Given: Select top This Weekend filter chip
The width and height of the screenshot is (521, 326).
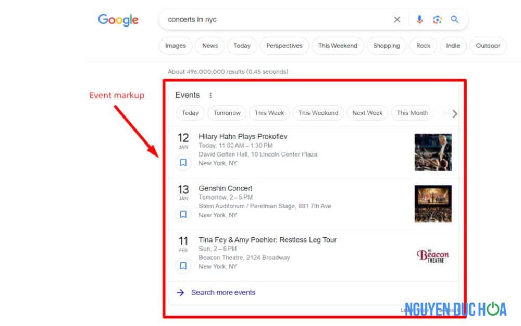Looking at the screenshot, I should point(338,46).
